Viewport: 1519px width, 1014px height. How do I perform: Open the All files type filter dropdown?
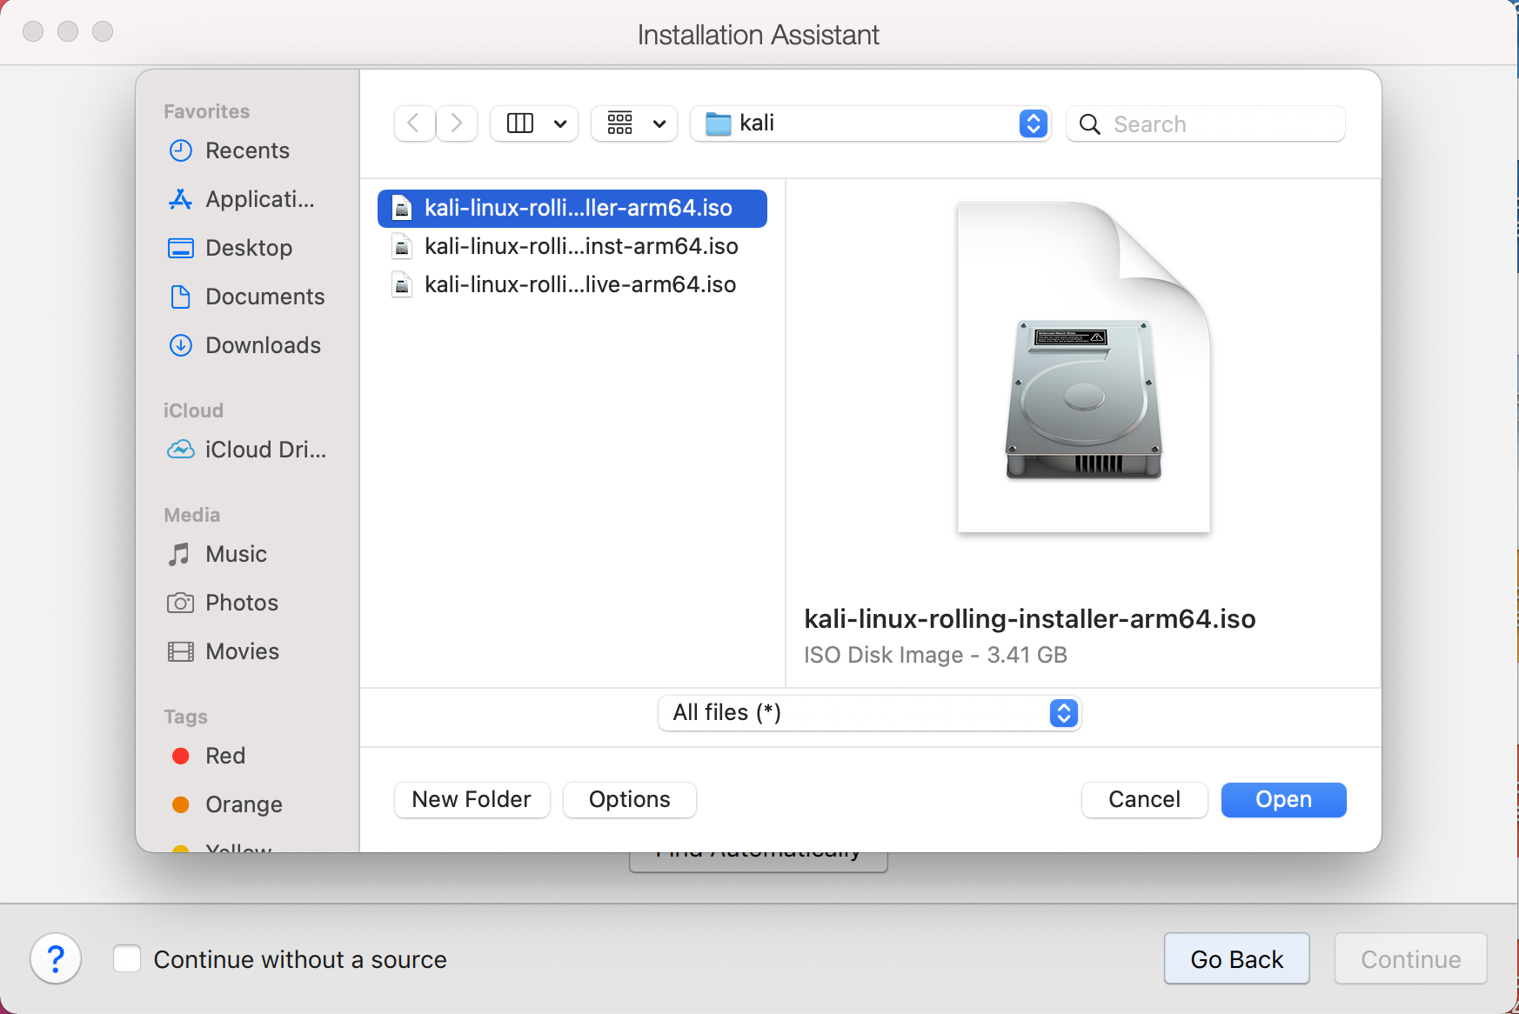(x=869, y=713)
